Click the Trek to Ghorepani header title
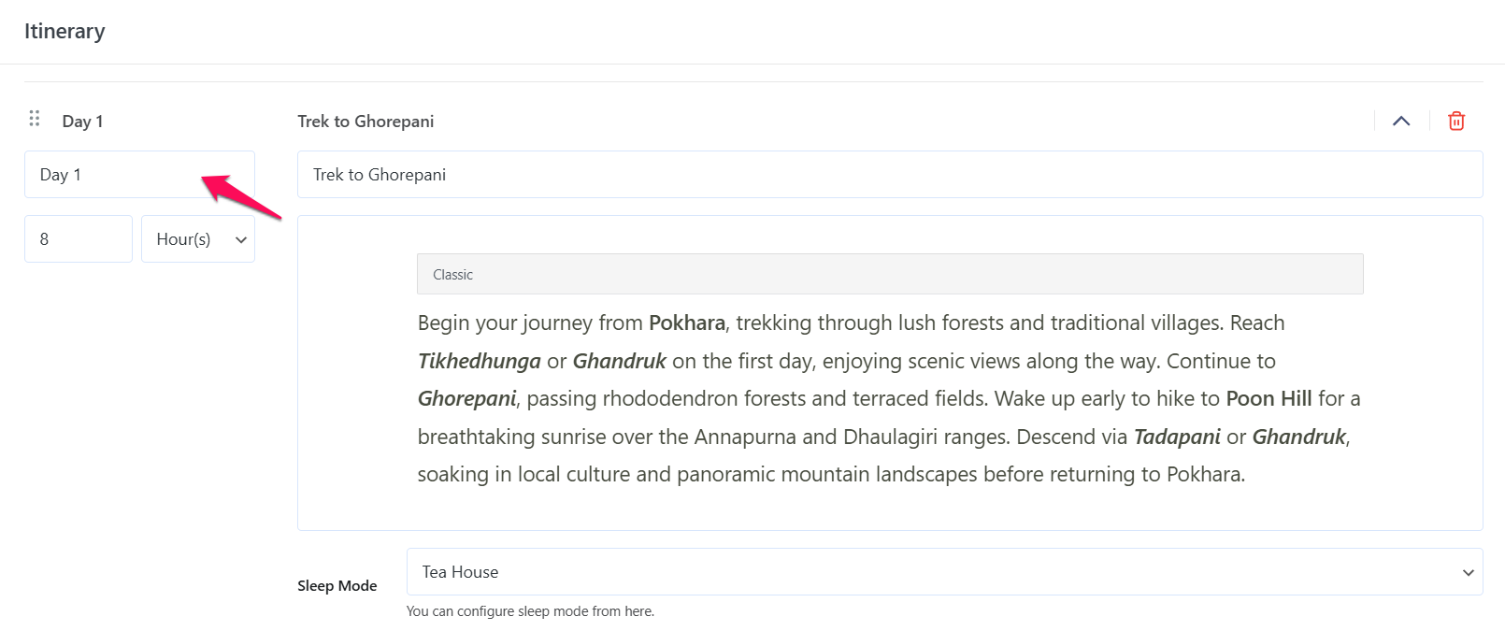Viewport: 1505px width, 631px height. pos(365,122)
